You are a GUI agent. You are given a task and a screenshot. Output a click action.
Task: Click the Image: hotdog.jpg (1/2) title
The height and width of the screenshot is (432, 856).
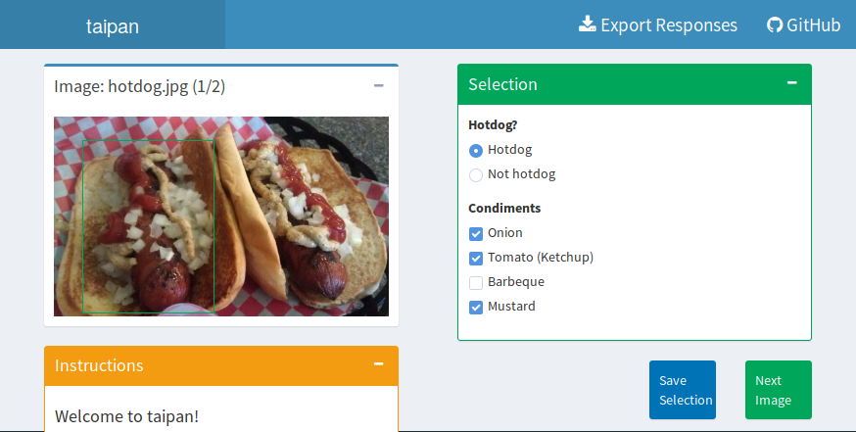point(140,86)
